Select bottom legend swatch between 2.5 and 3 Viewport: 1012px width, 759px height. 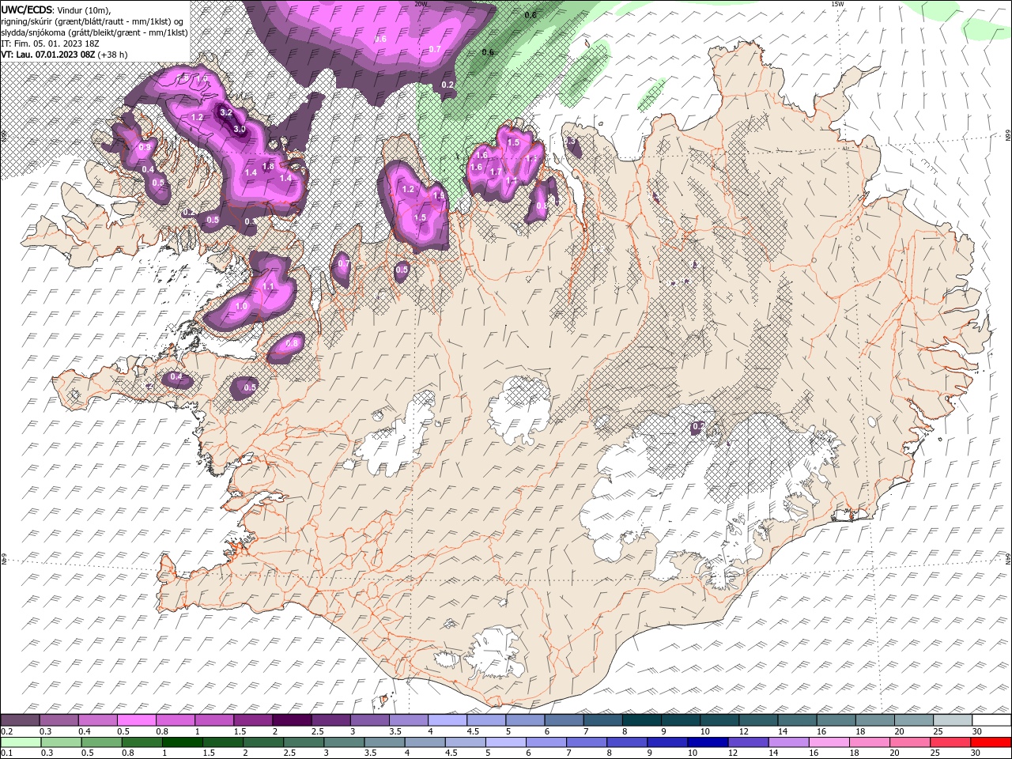pos(304,742)
